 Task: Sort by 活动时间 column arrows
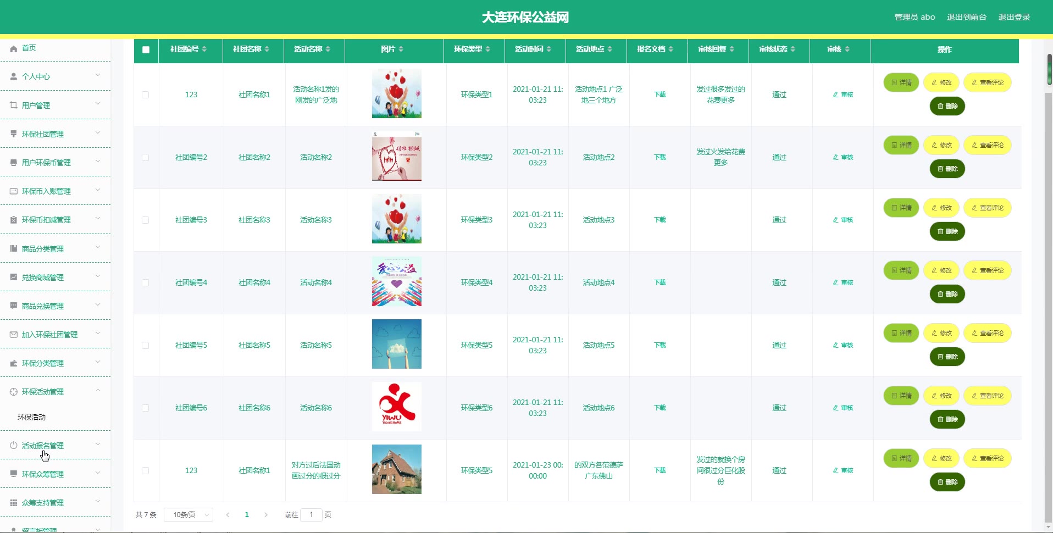pyautogui.click(x=549, y=49)
